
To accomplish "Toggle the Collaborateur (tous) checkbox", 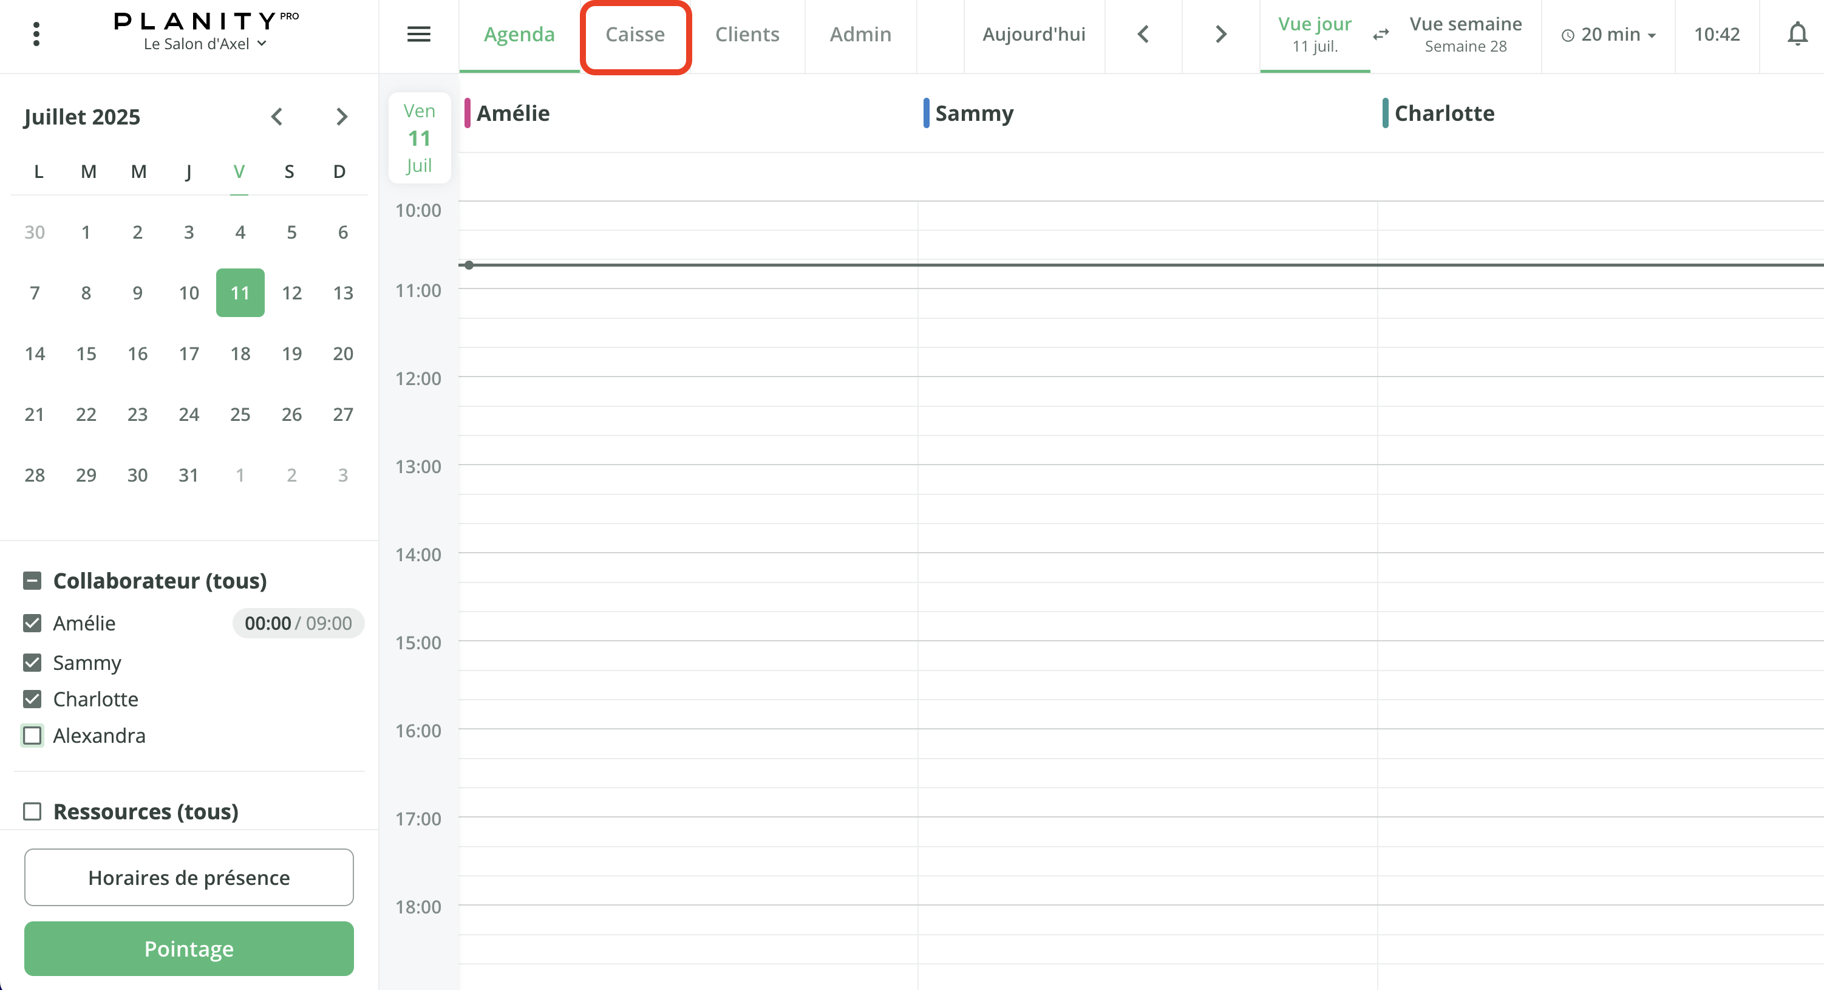I will coord(32,581).
